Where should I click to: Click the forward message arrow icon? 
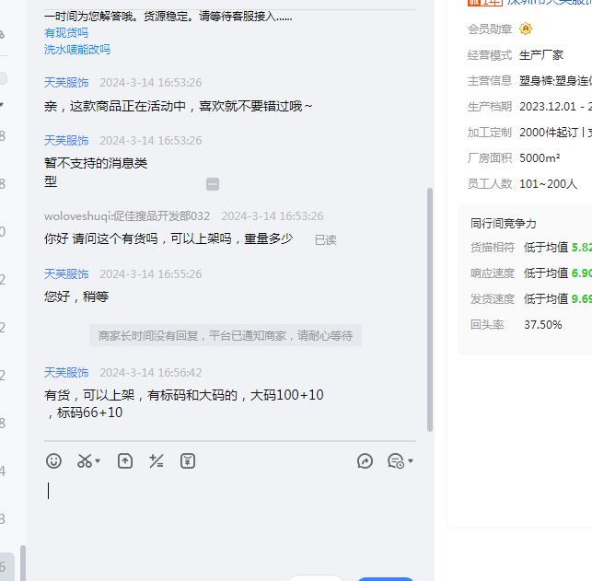[366, 460]
